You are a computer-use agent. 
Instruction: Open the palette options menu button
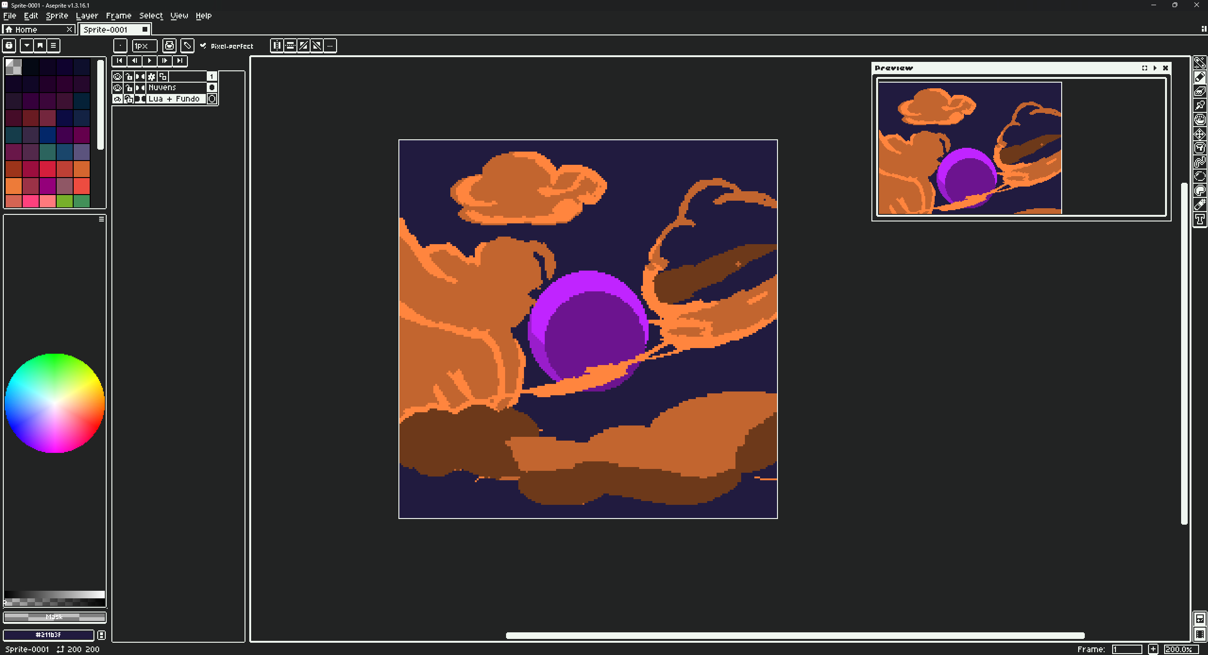(x=53, y=46)
